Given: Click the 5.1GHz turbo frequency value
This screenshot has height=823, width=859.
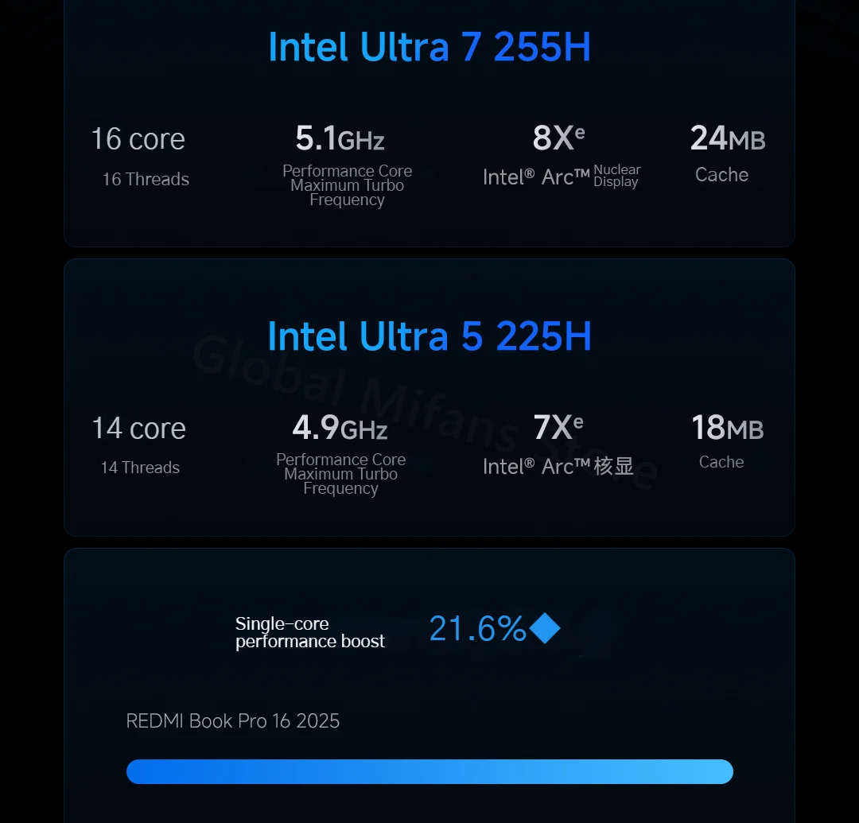Looking at the screenshot, I should 340,138.
